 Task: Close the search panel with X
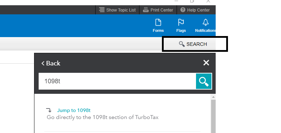tap(206, 63)
